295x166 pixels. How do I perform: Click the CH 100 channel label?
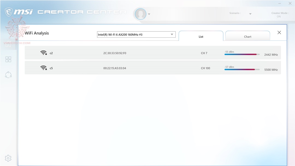tap(205, 68)
